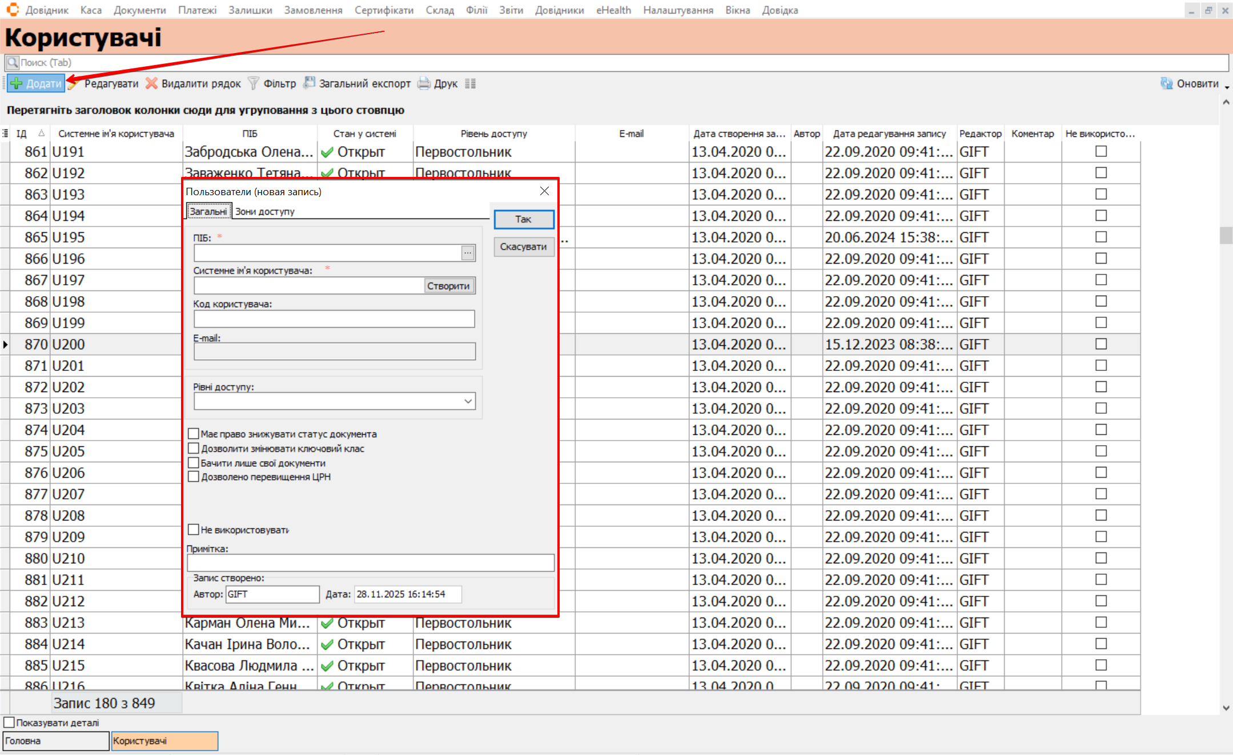The image size is (1233, 755).
Task: Click the Загальний експорт icon
Action: click(309, 83)
